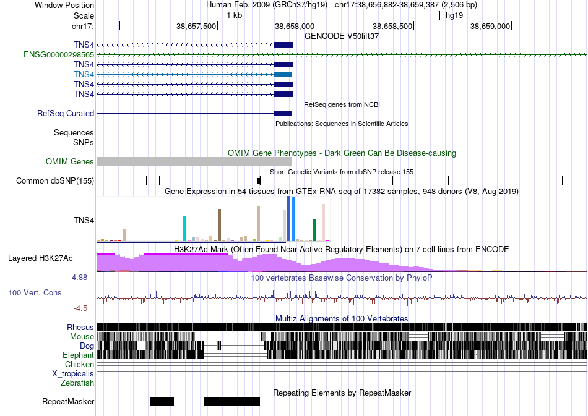Click the dark brown GTEx expression bar
The width and height of the screenshot is (588, 416).
click(x=219, y=225)
